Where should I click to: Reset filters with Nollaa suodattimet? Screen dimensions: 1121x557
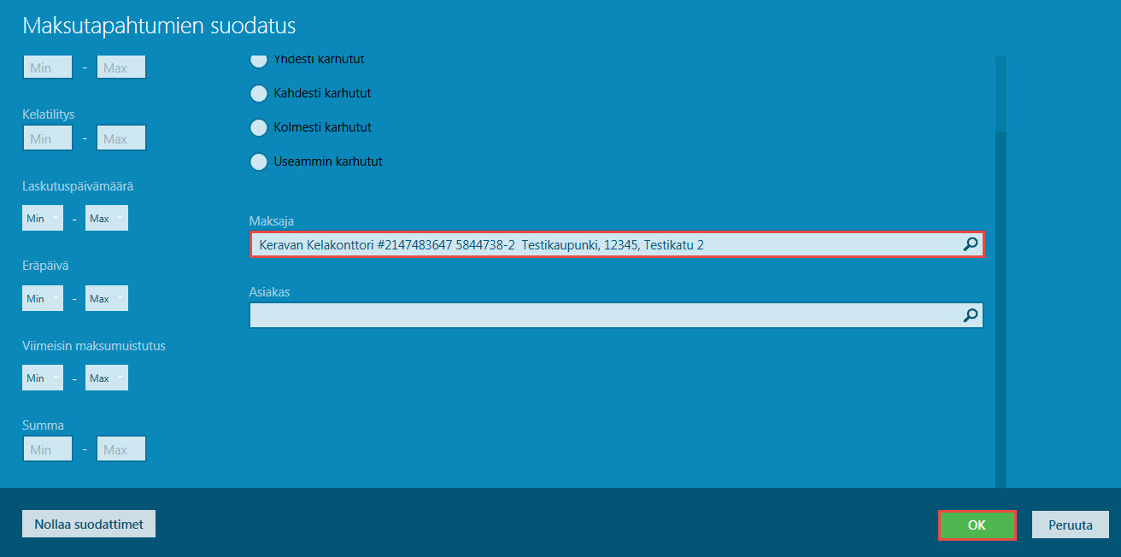(x=89, y=524)
